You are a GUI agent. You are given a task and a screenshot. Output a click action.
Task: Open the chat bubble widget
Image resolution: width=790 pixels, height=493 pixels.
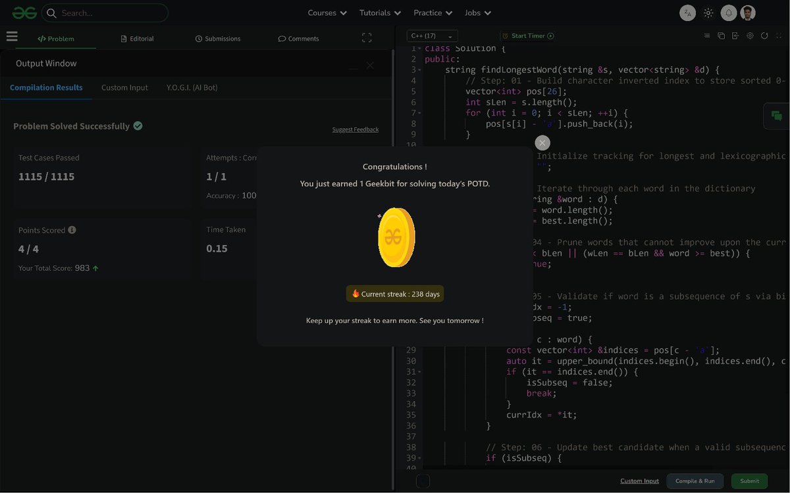click(777, 116)
